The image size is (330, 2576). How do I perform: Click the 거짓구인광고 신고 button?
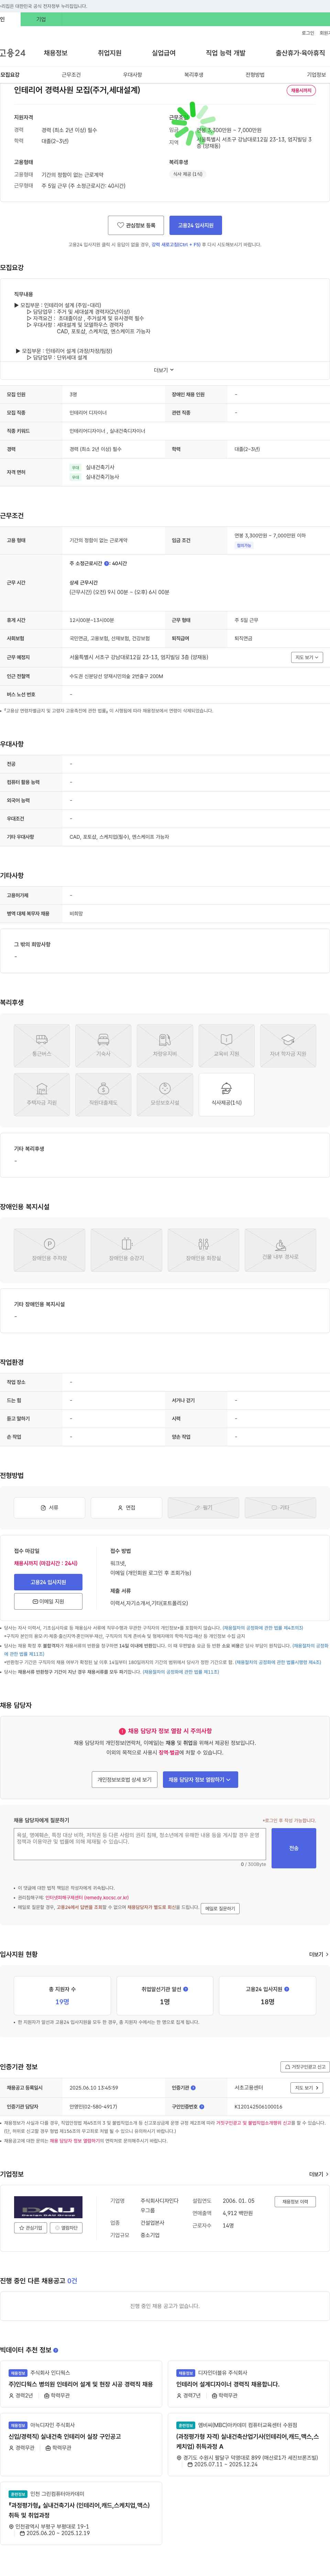(x=305, y=2067)
